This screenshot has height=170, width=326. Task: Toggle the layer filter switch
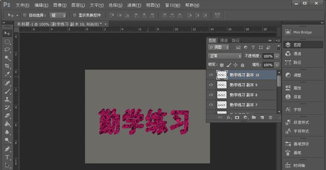pos(278,47)
